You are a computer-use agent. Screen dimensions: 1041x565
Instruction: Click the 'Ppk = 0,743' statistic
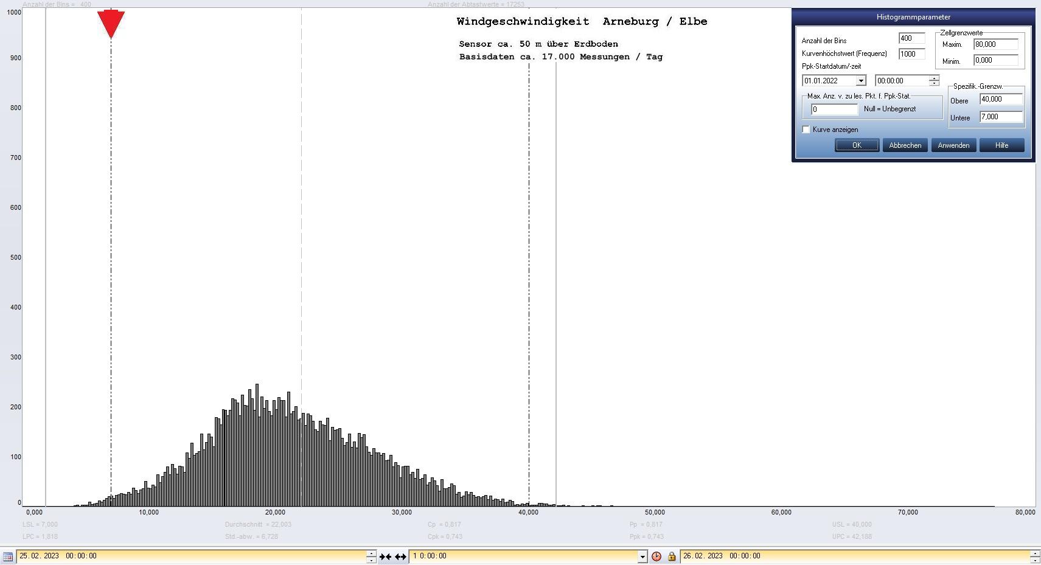[x=647, y=536]
